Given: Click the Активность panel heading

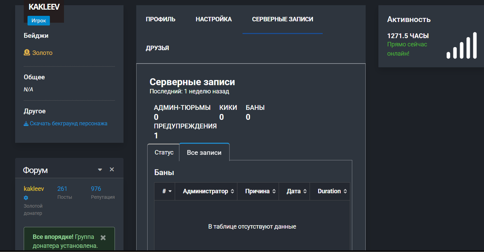Looking at the screenshot, I should (x=409, y=20).
